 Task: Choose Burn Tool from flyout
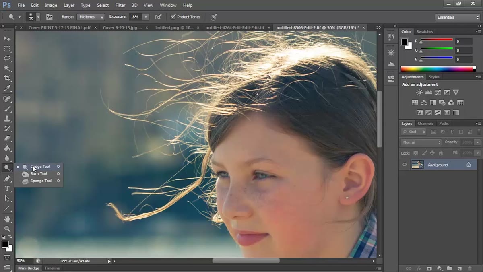click(39, 174)
